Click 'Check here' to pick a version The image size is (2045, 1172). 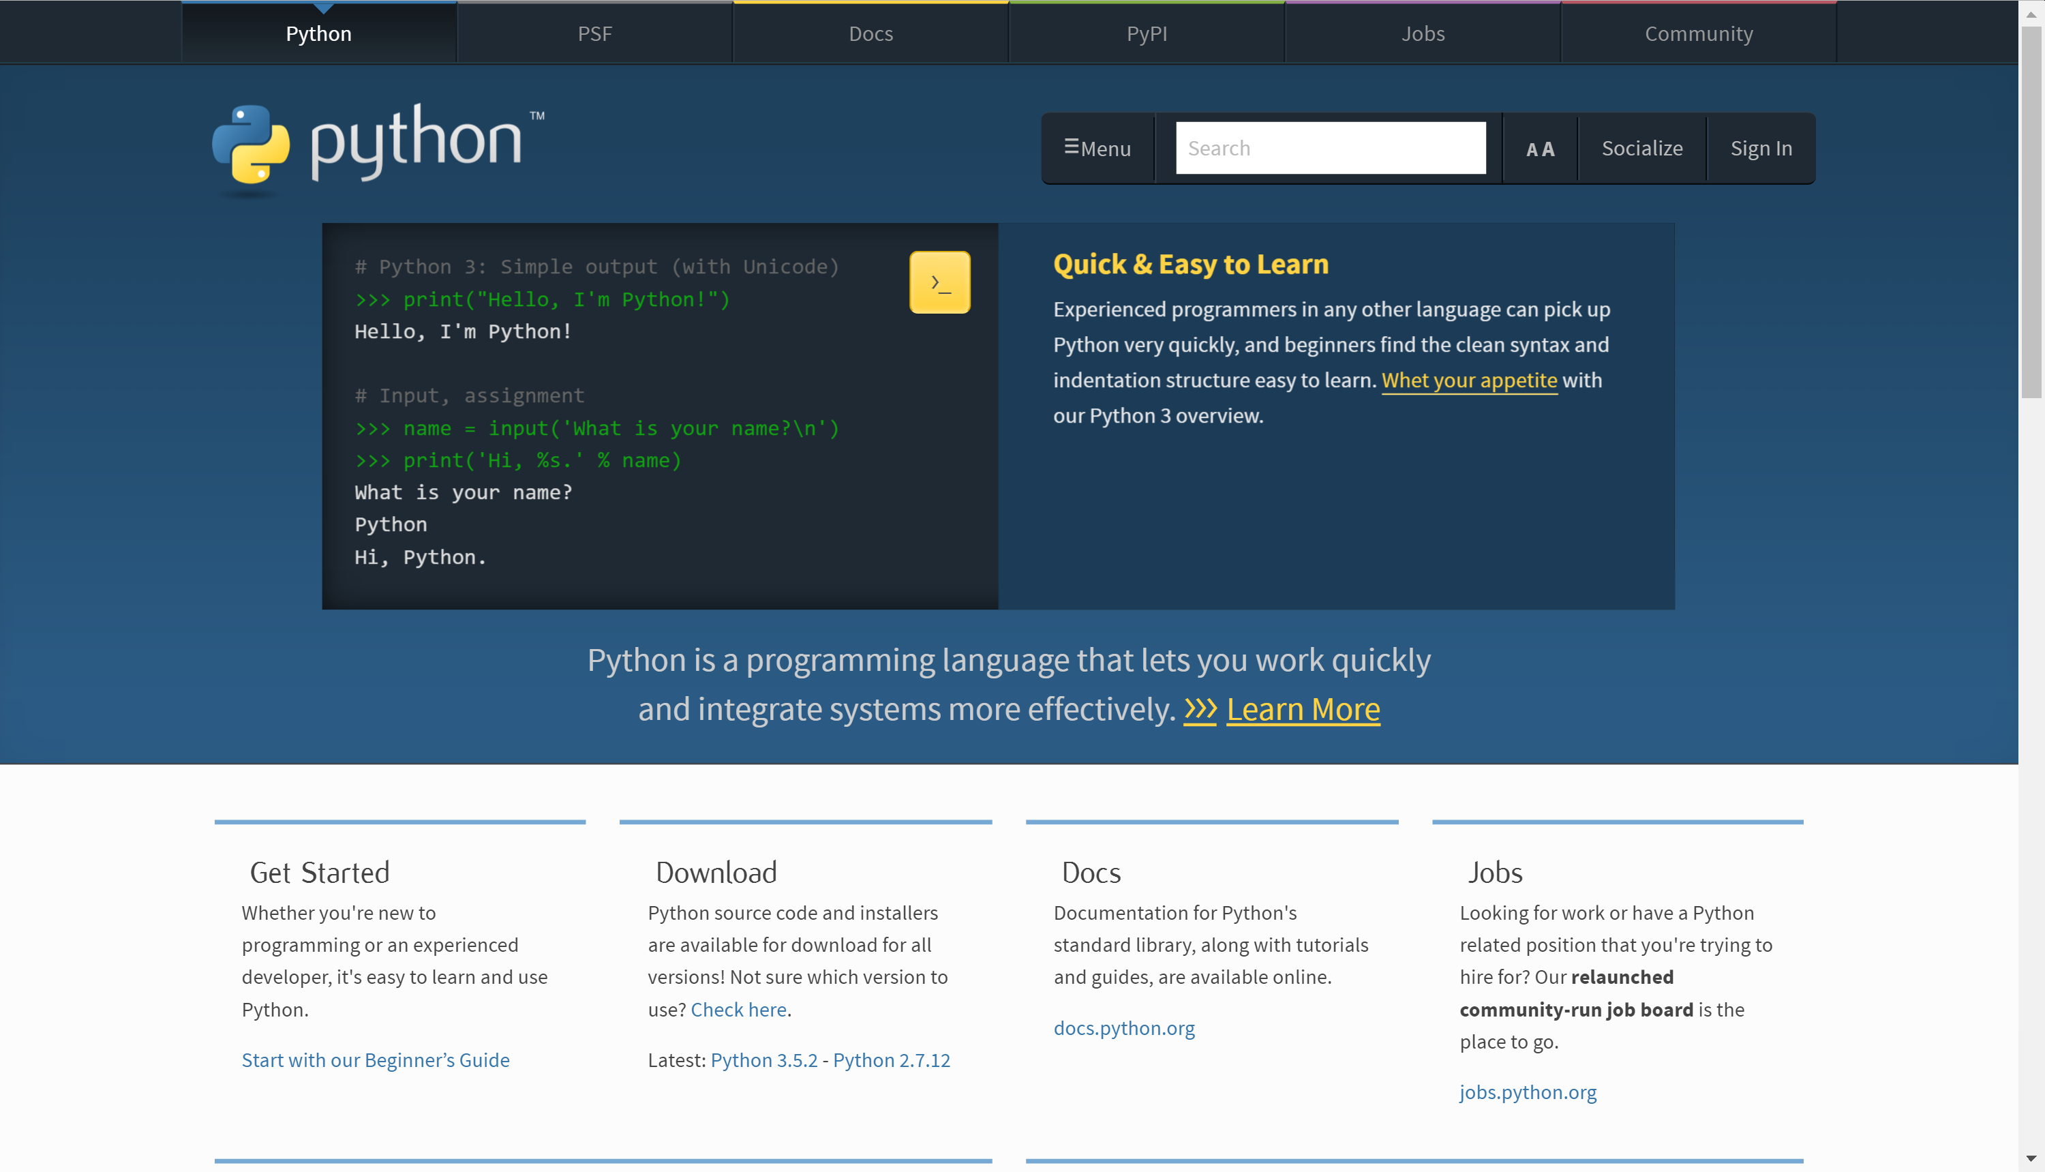(x=738, y=1010)
